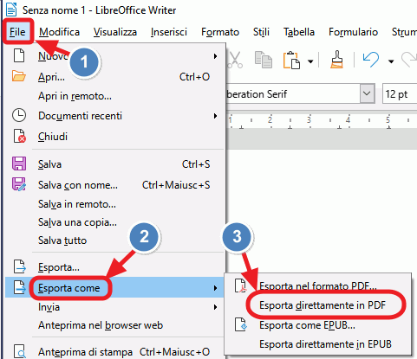Click the PDF icon in export submenu

pyautogui.click(x=240, y=285)
